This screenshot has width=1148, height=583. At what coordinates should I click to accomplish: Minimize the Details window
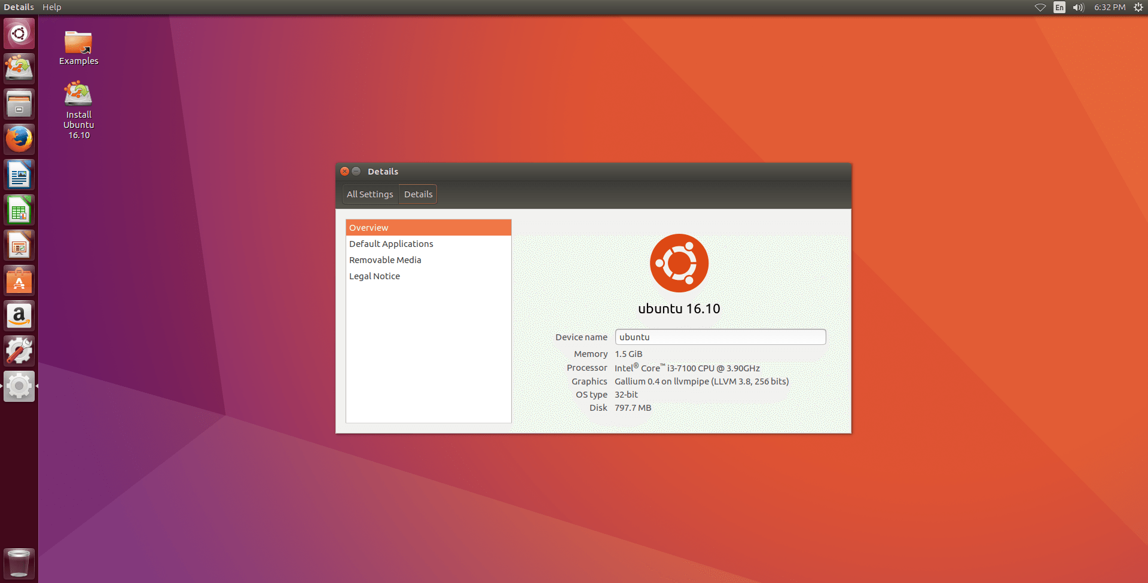pyautogui.click(x=356, y=172)
